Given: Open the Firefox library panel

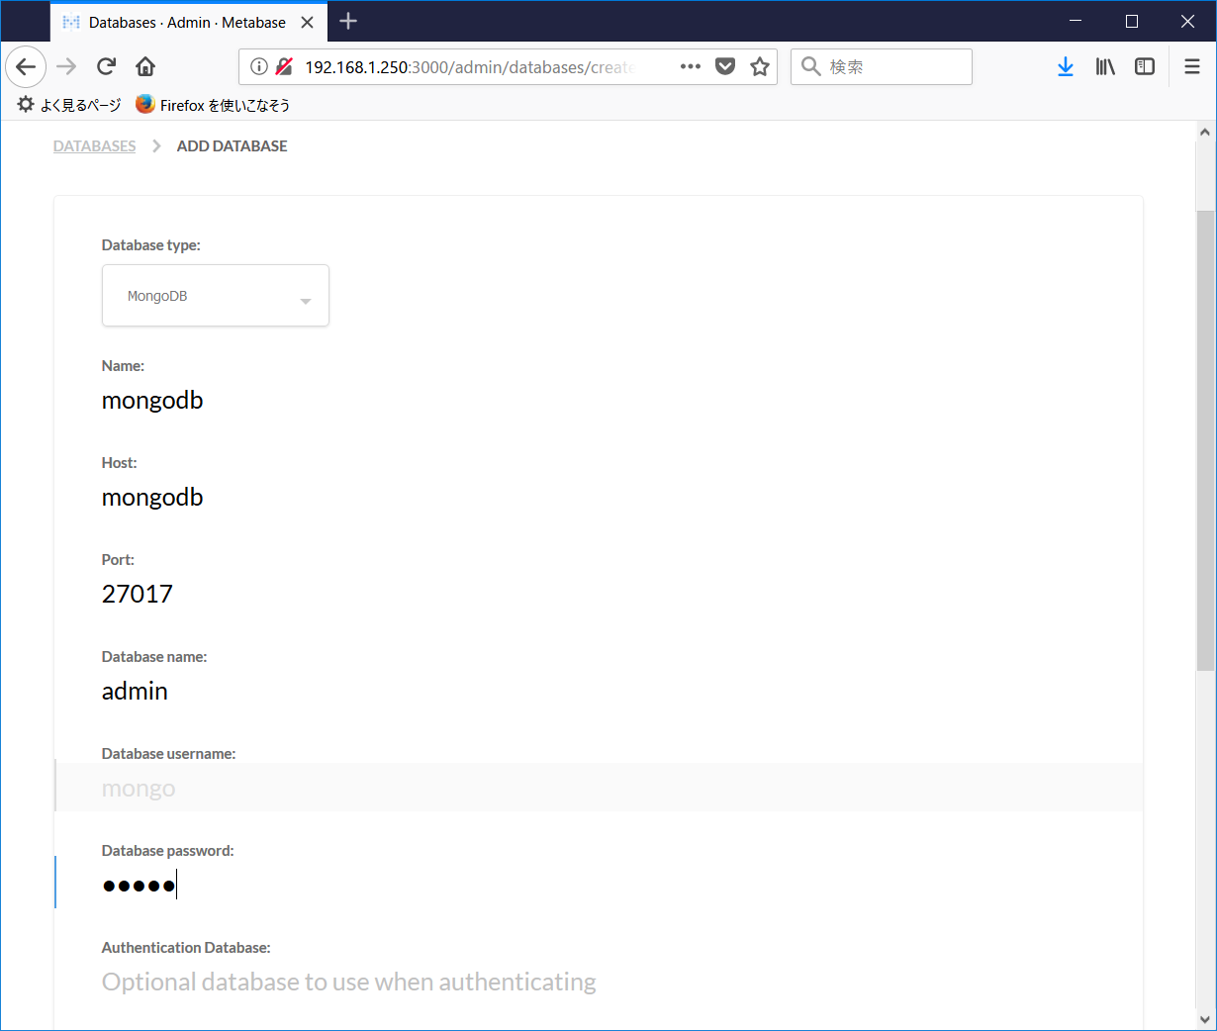Looking at the screenshot, I should 1105,66.
